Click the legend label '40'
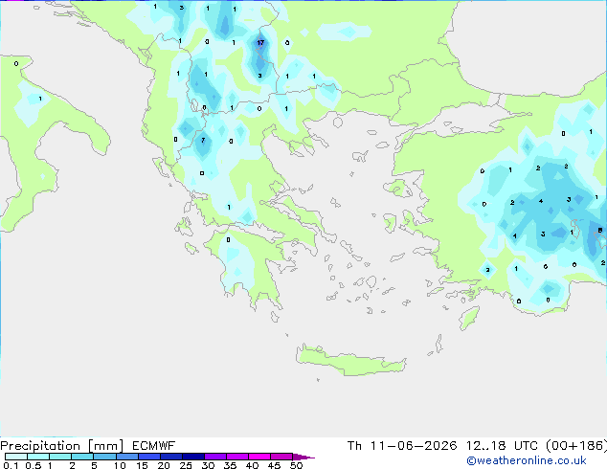The width and height of the screenshot is (607, 469). [x=253, y=465]
